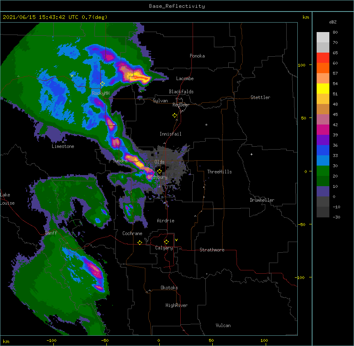The image size is (354, 346).
Task: Click the Okotoks town label
Action: point(169,288)
